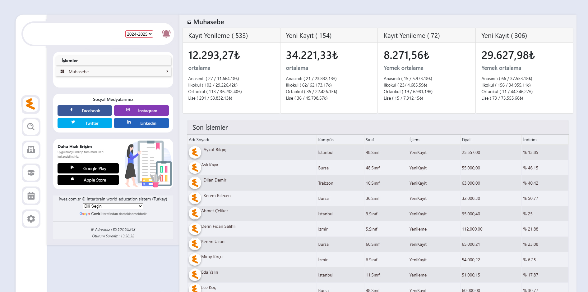The image size is (588, 292).
Task: Click avatar icon next to Dilan Demir
Action: point(195,183)
